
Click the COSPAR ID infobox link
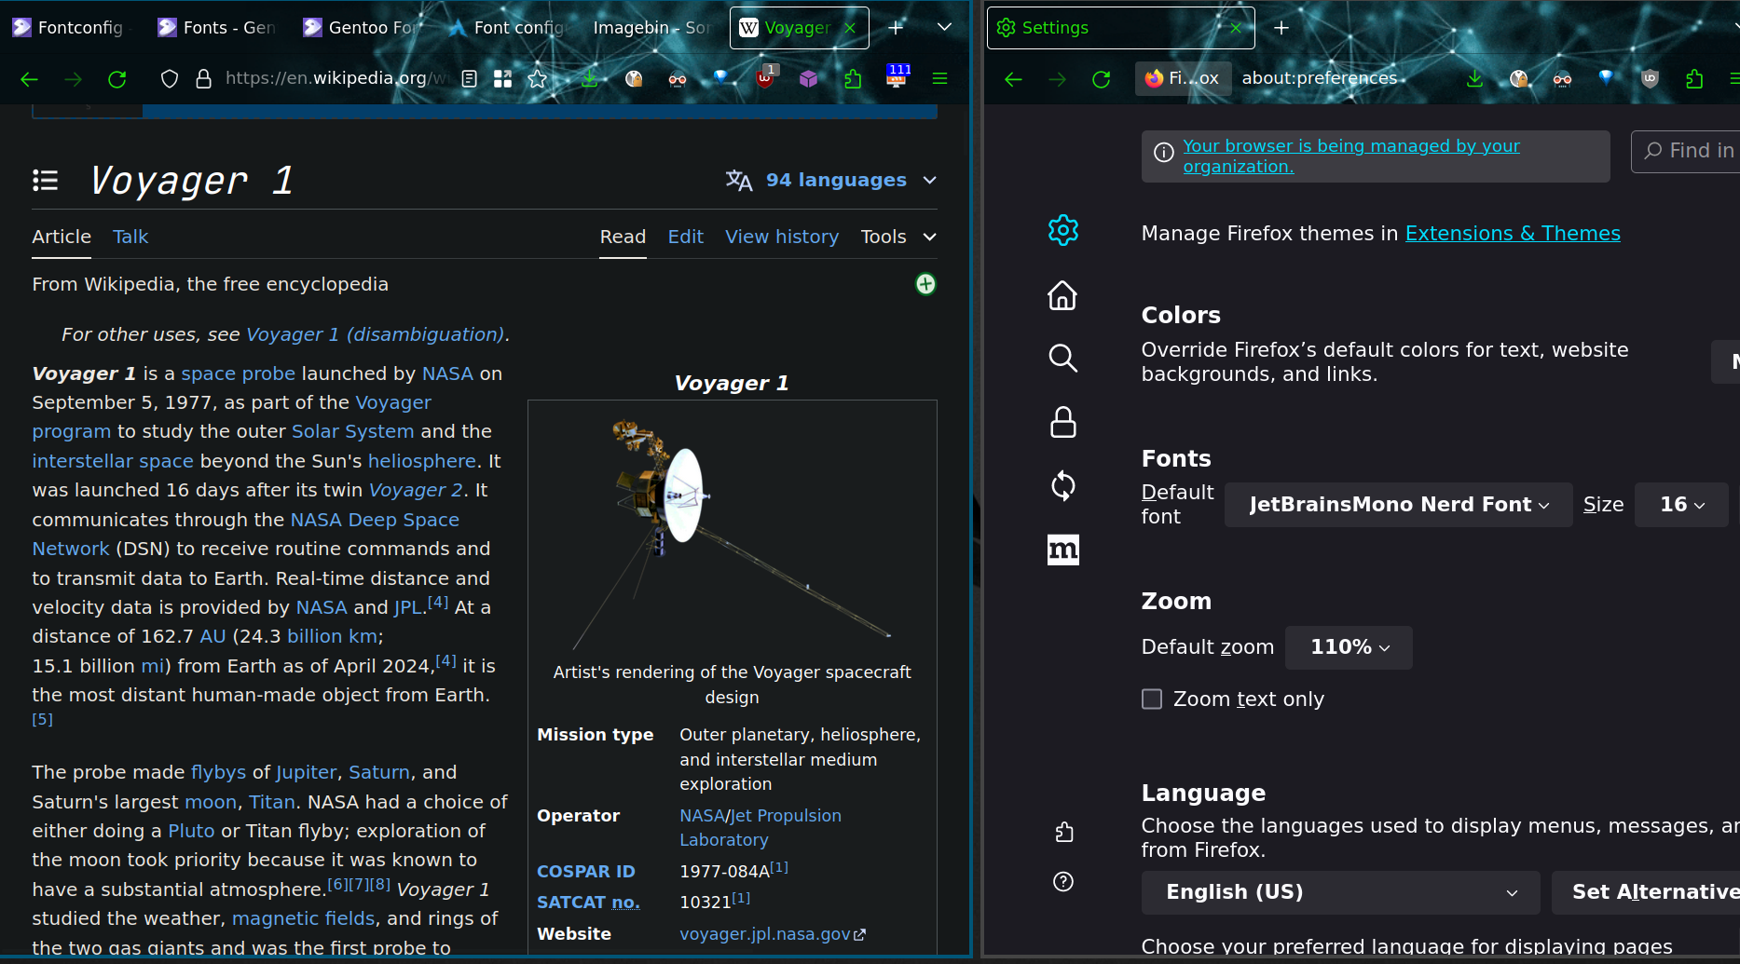(x=586, y=872)
